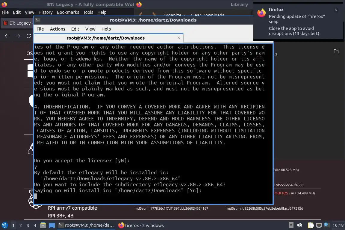
Task: Open Firefox View menu
Action: [x=29, y=12]
